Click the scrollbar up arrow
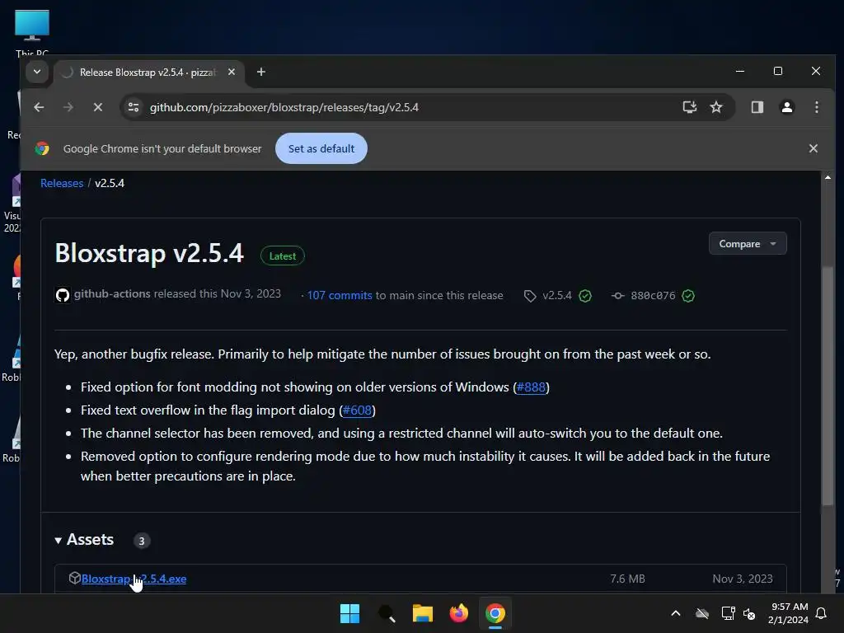Viewport: 844px width, 633px height. click(828, 177)
